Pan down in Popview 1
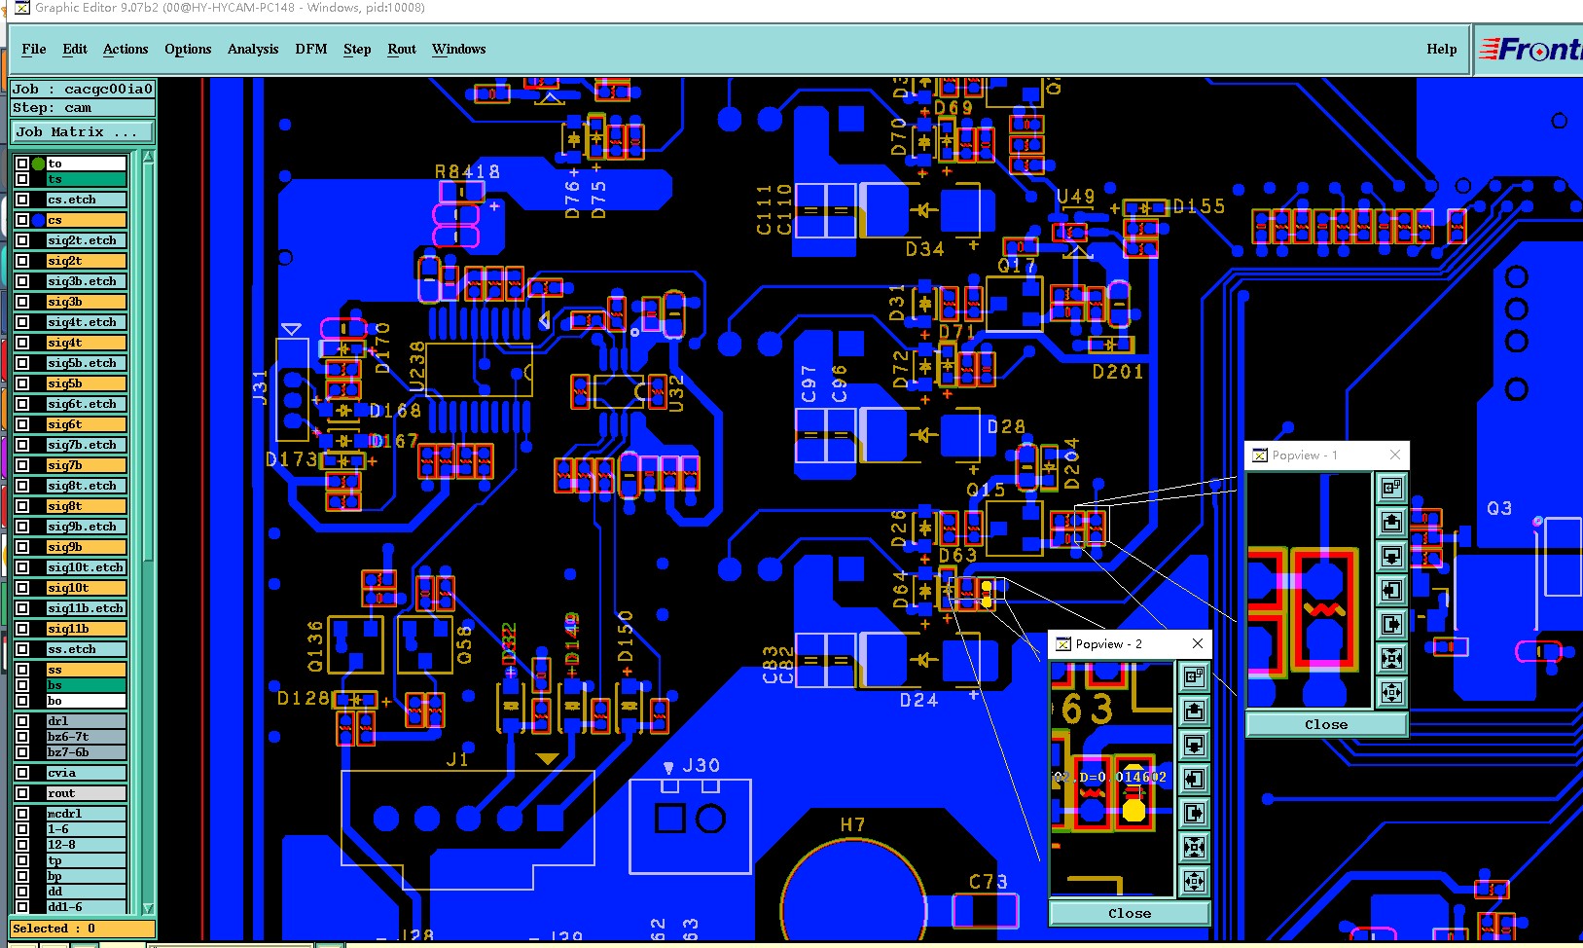 1391,556
